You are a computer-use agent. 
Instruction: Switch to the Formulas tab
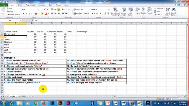(x=42, y=5)
